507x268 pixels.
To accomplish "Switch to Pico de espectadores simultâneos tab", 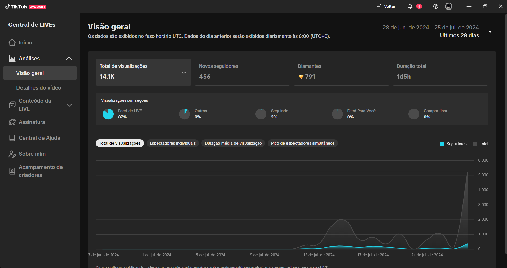I will coord(303,143).
